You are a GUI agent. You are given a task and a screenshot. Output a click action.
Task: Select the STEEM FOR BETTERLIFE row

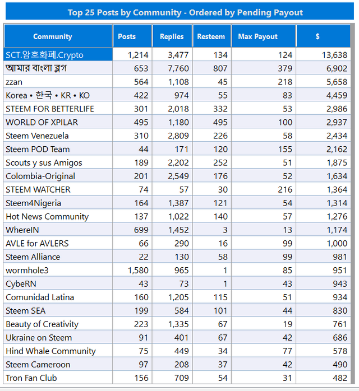(x=177, y=109)
